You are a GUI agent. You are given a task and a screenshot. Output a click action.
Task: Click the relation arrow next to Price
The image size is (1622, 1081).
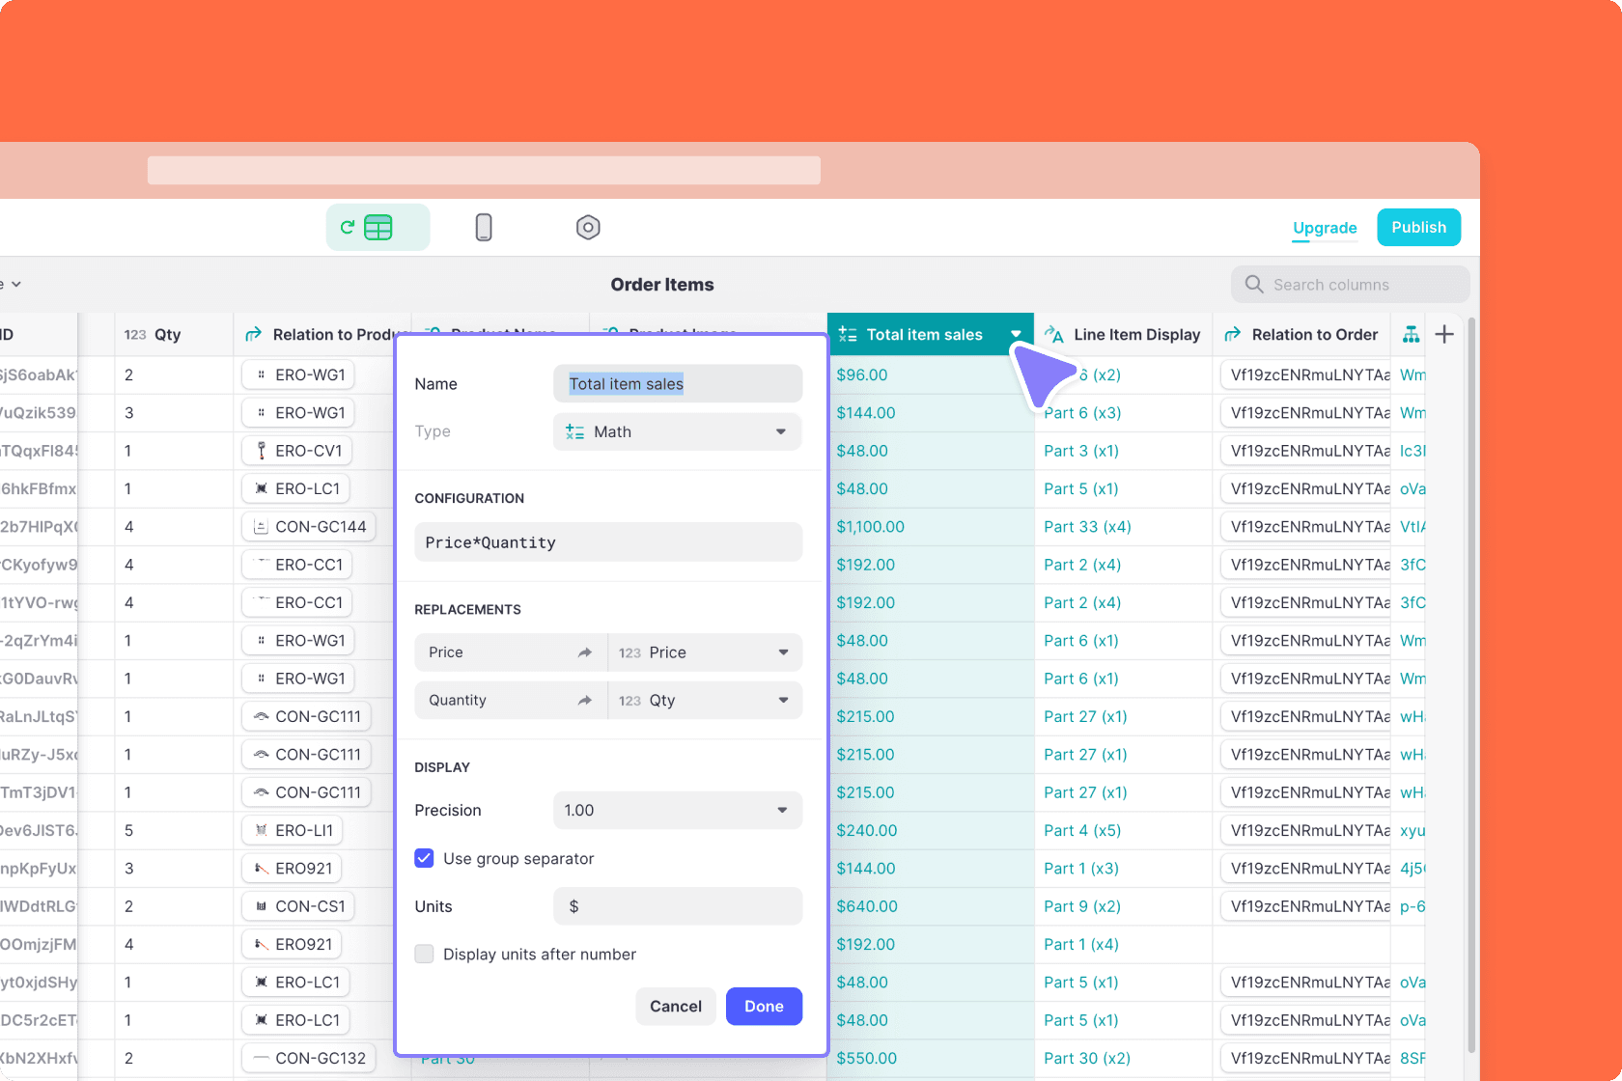(x=584, y=652)
